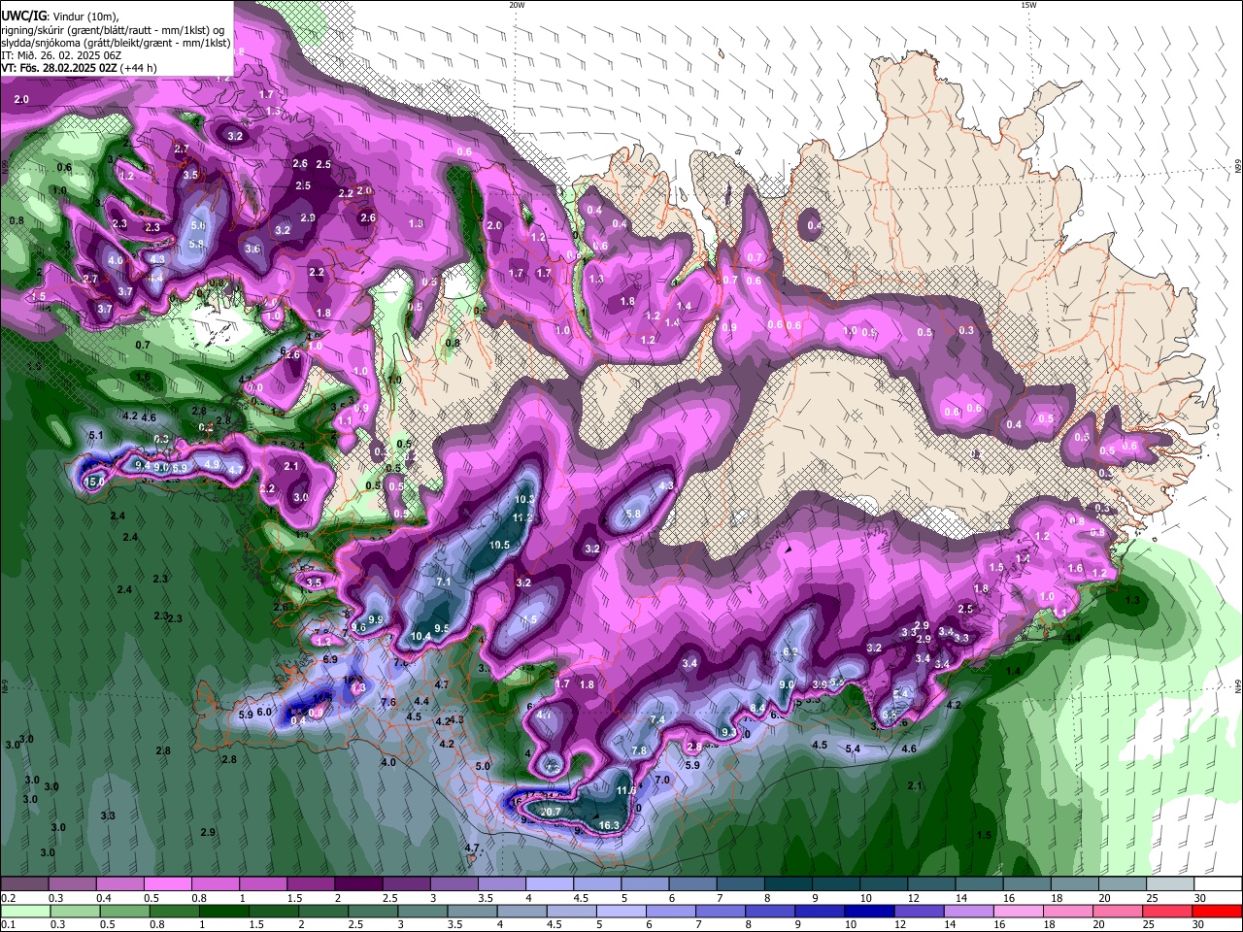The height and width of the screenshot is (932, 1243).
Task: Click the 'rigning/skúrir' legend description line
Action: tap(113, 30)
